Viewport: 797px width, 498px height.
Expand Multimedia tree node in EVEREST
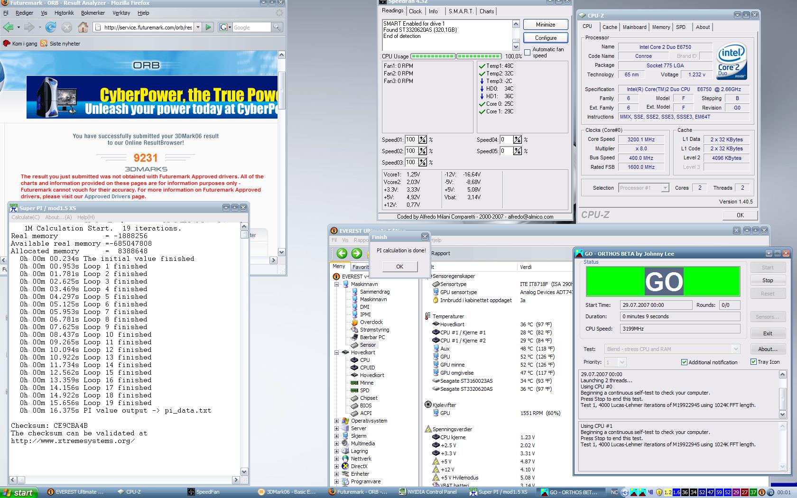pyautogui.click(x=337, y=443)
